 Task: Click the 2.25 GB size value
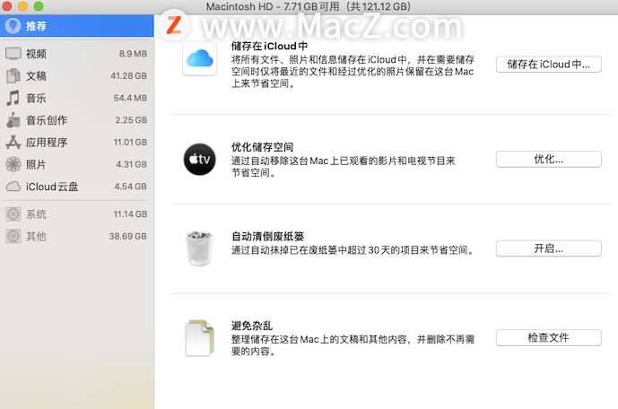pos(131,120)
